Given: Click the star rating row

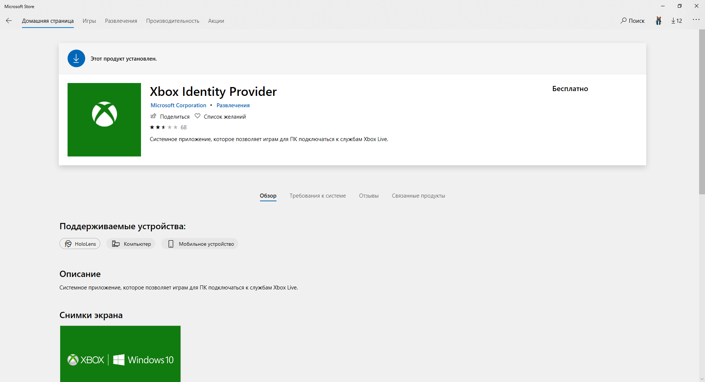Looking at the screenshot, I should coord(164,127).
